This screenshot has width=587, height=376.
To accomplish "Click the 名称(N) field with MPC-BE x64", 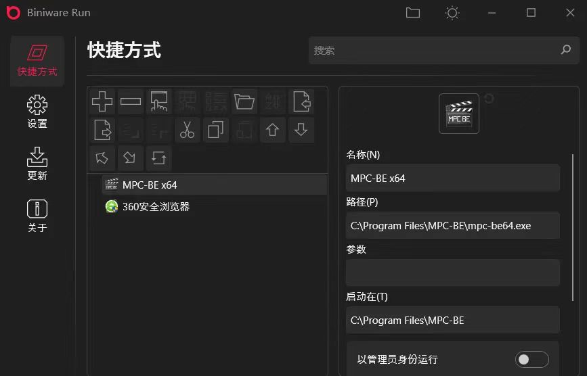I will coord(453,179).
